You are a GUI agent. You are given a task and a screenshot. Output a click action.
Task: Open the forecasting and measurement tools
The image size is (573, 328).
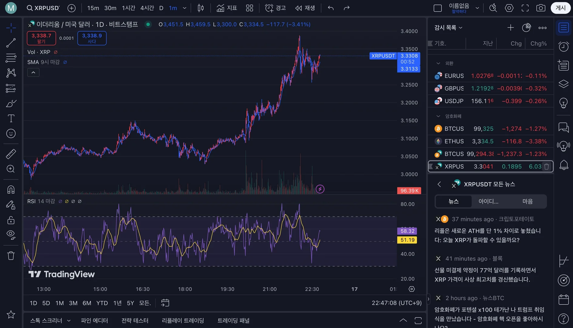click(11, 88)
